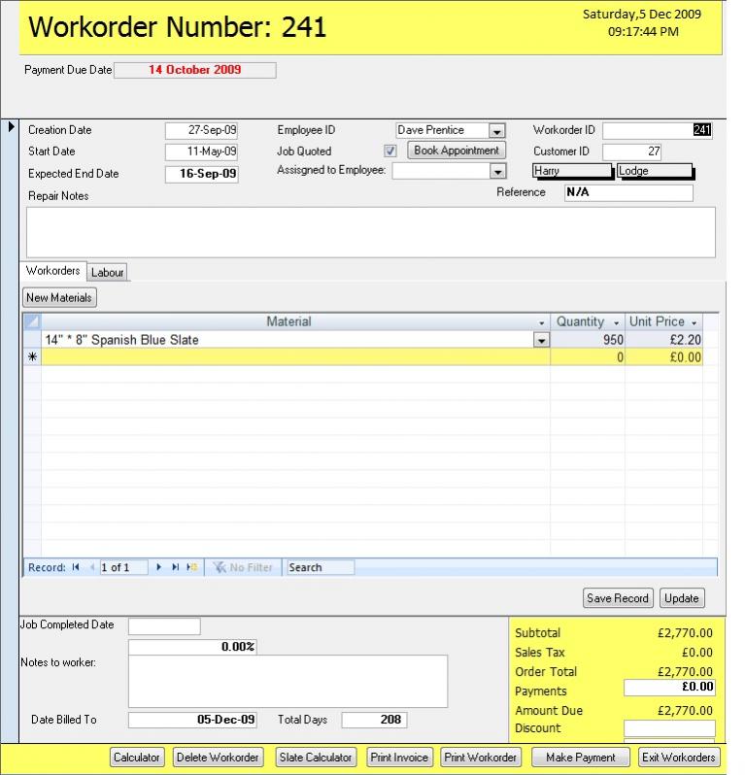Go to last record in navigator

pyautogui.click(x=175, y=567)
